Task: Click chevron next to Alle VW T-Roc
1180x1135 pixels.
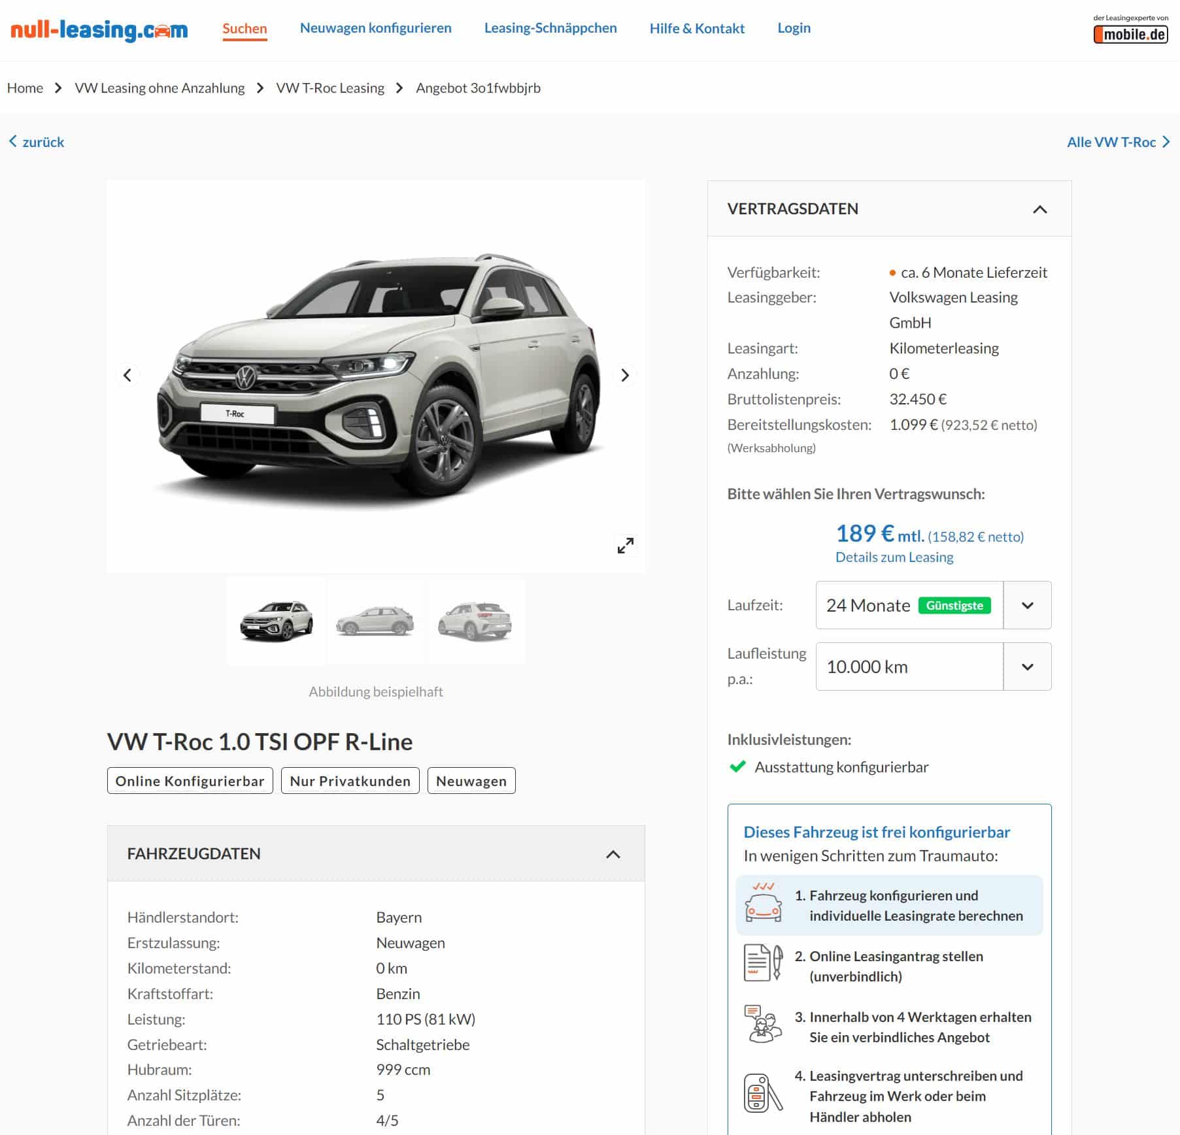Action: pyautogui.click(x=1166, y=141)
